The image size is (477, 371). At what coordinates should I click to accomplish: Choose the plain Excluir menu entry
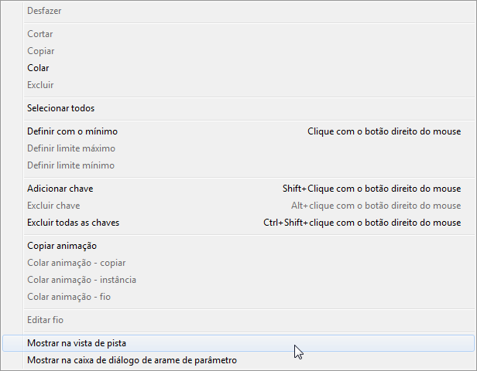(x=40, y=85)
